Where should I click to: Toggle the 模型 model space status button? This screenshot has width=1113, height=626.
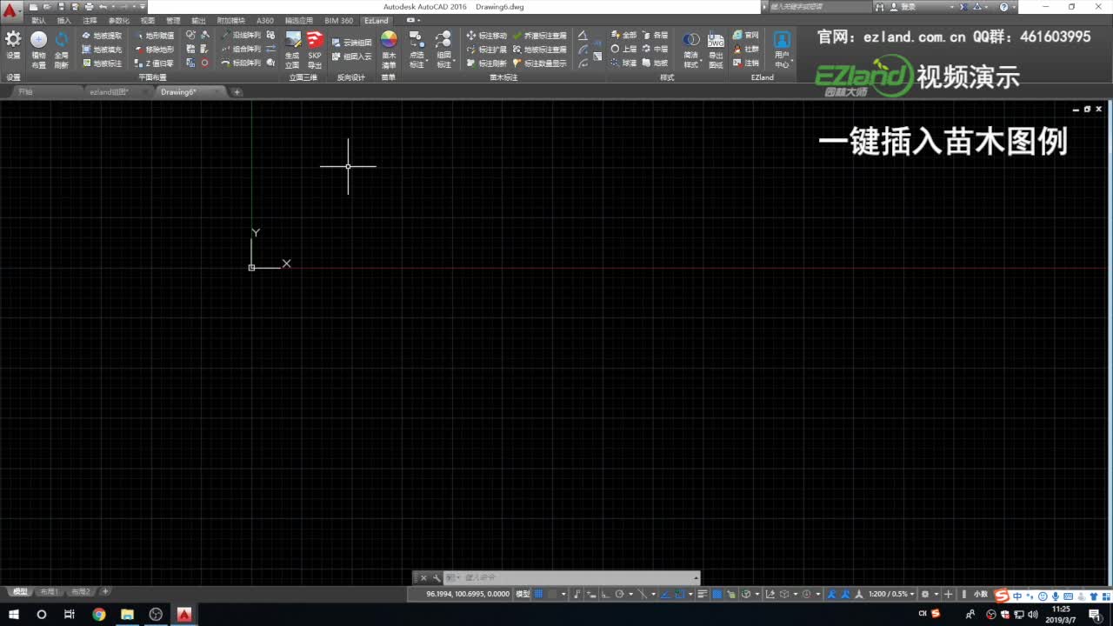523,594
